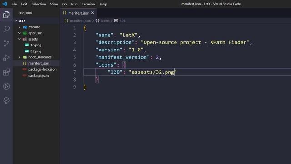Click the .vscode folder icon
The image size is (291, 164).
tap(25, 27)
